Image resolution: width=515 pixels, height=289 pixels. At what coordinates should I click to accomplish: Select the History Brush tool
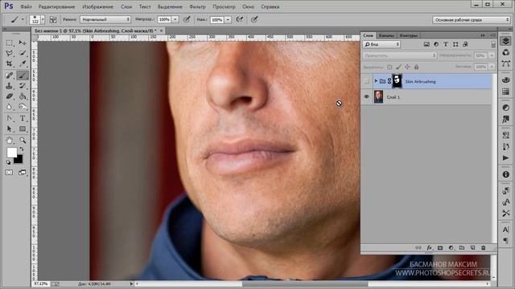(23, 86)
